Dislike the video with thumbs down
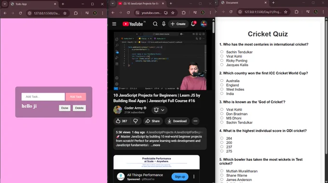Viewport: 328px width, 183px height. coord(136,121)
